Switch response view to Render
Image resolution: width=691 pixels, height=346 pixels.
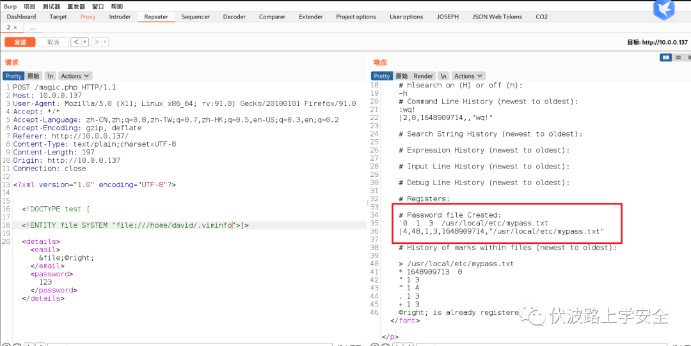[x=423, y=76]
